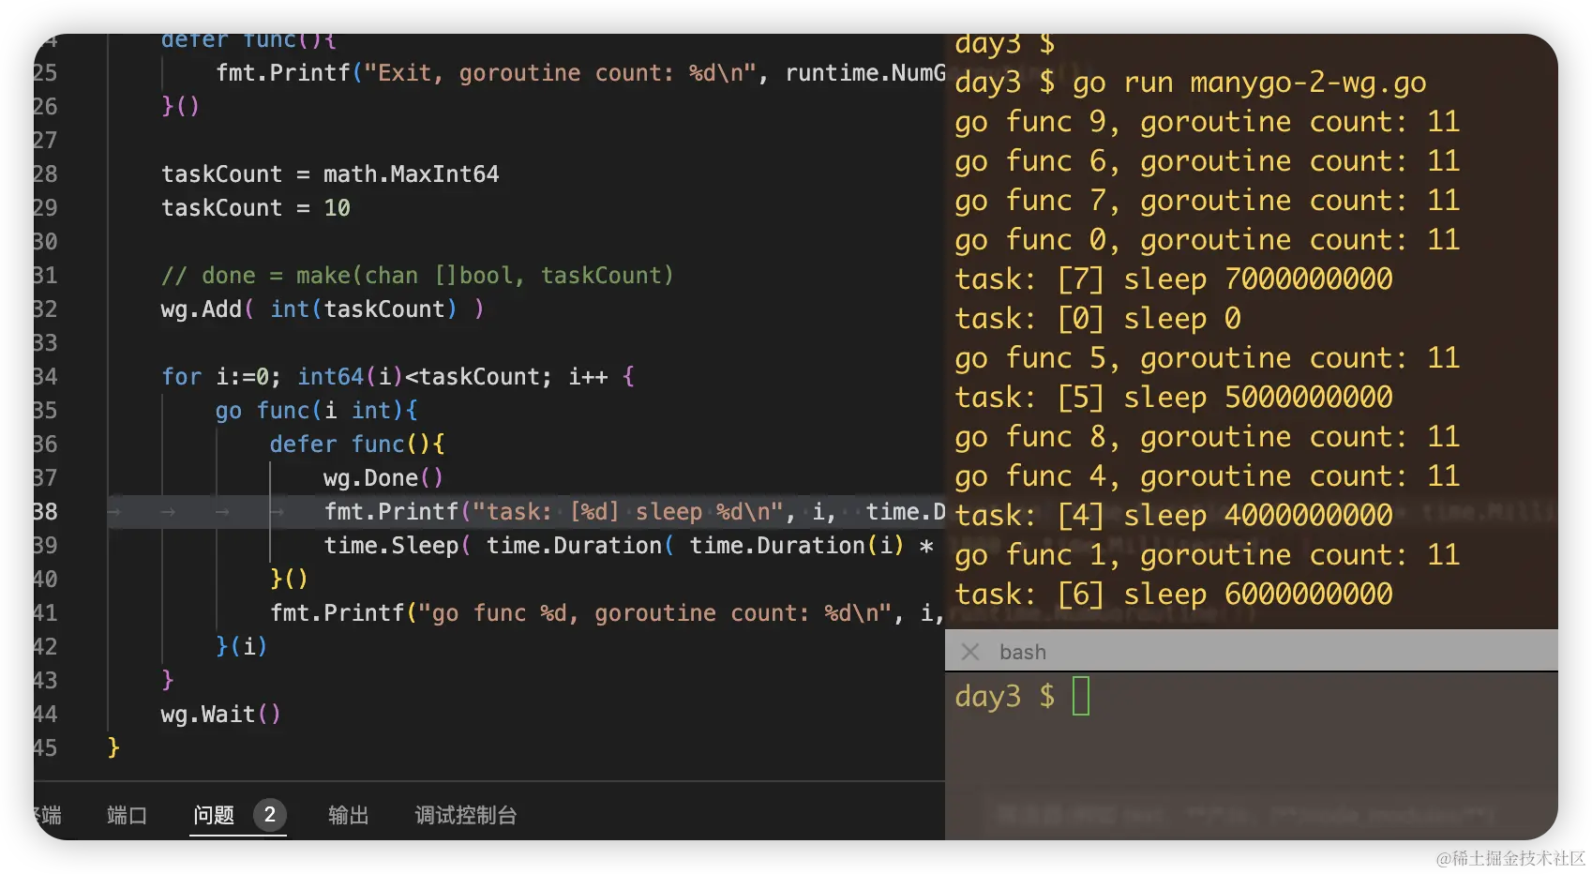Click the "wg.Wait()" statement
The image size is (1592, 874).
[221, 715]
